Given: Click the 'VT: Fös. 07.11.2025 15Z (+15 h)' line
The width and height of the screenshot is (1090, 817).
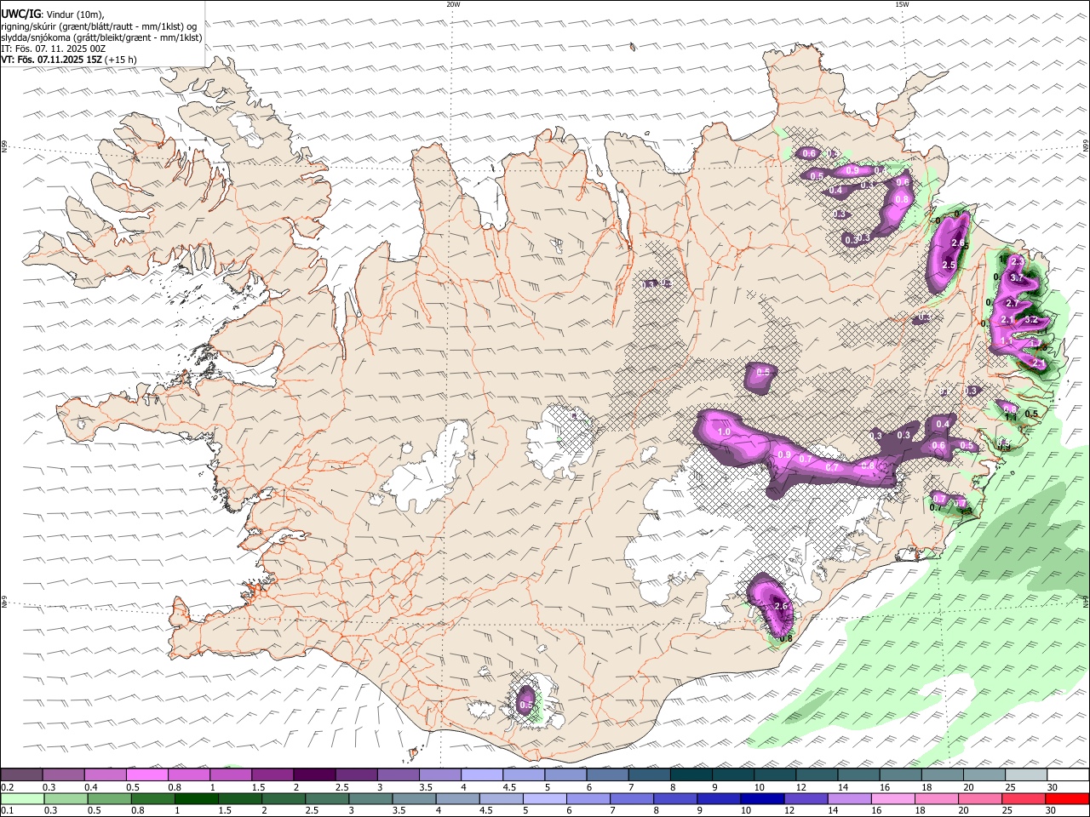Looking at the screenshot, I should coord(69,60).
